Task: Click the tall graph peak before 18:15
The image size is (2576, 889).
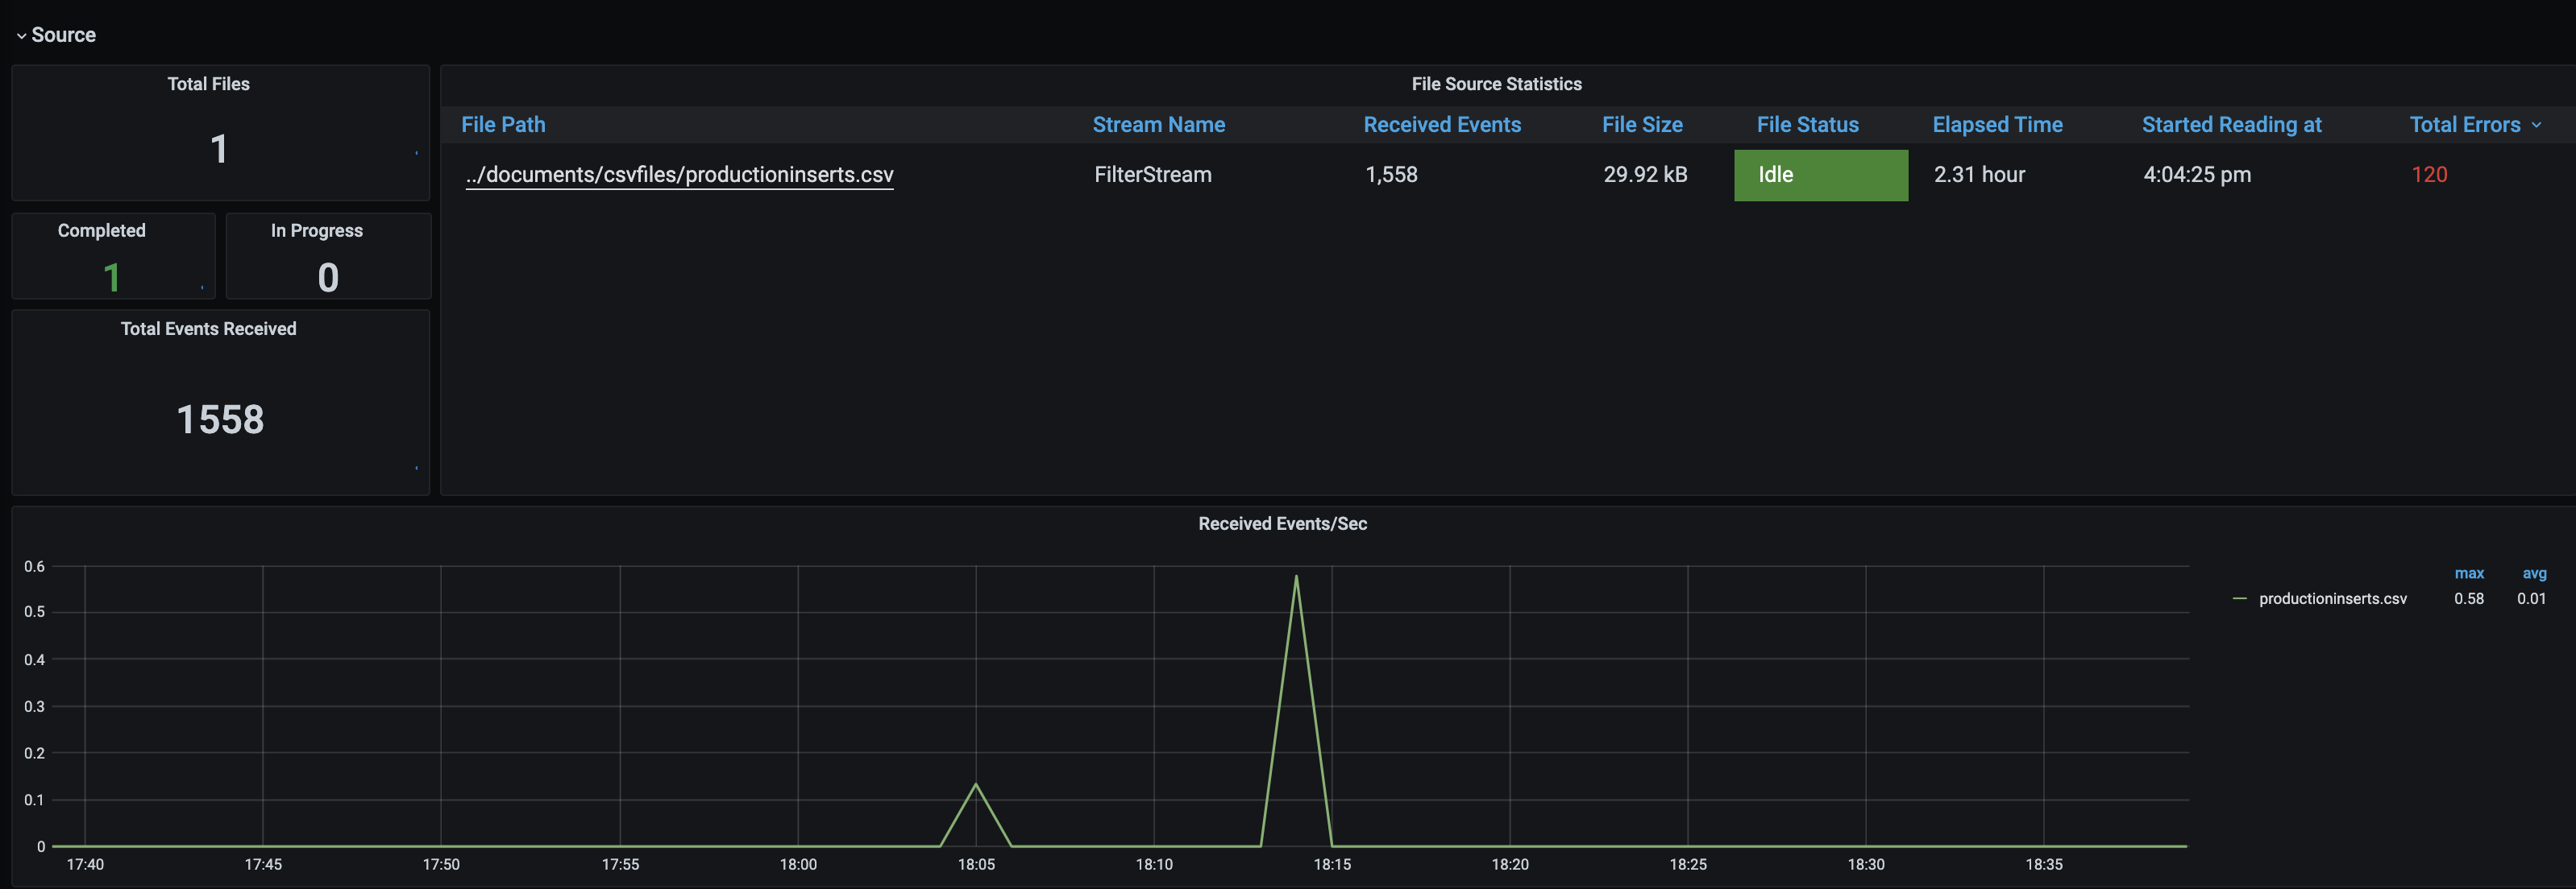Action: point(1296,577)
